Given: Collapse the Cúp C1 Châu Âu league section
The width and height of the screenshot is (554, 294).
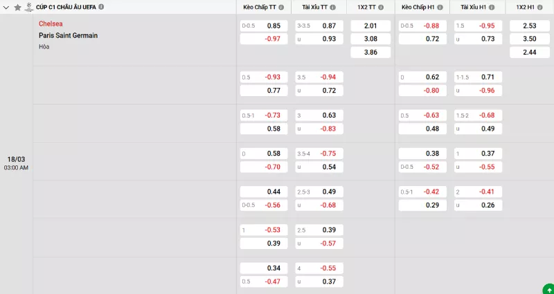Looking at the screenshot, I should coord(6,7).
